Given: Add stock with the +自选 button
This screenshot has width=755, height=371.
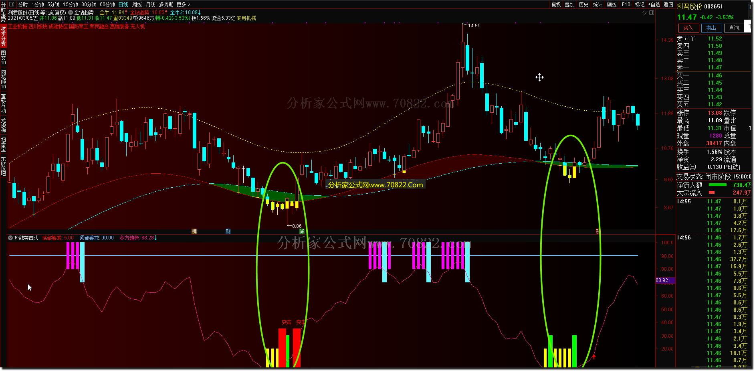Looking at the screenshot, I should click(654, 4).
